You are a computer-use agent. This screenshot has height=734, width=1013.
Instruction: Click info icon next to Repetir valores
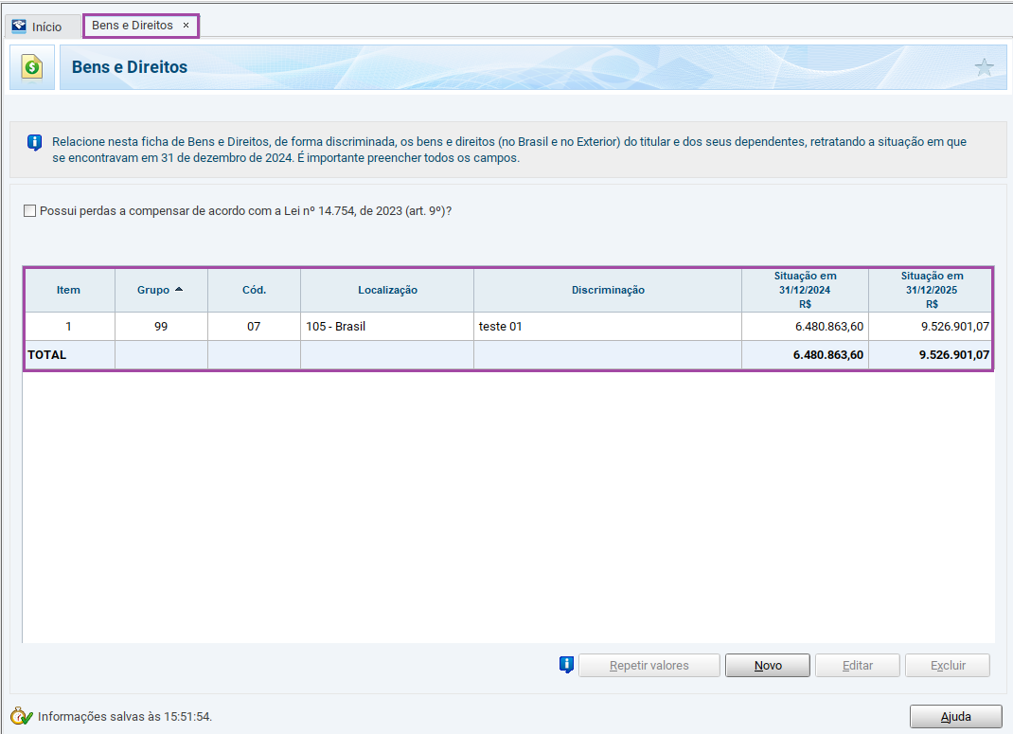pyautogui.click(x=566, y=664)
